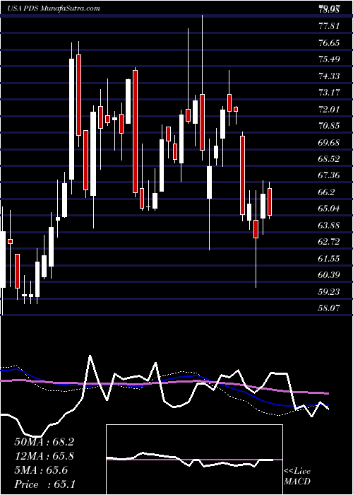Select the 68.52 axis label
The image size is (353, 495).
(x=329, y=159)
